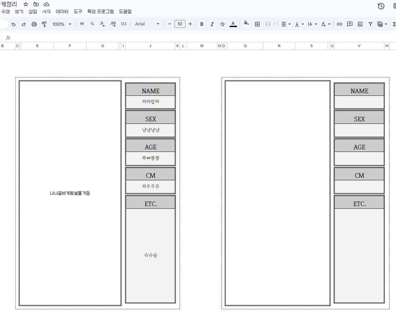Open the 확장 프로그램 menu

pyautogui.click(x=100, y=12)
